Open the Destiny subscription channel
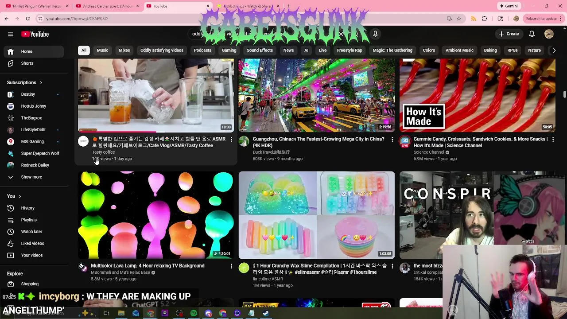Viewport: 567px width, 319px height. click(34, 94)
